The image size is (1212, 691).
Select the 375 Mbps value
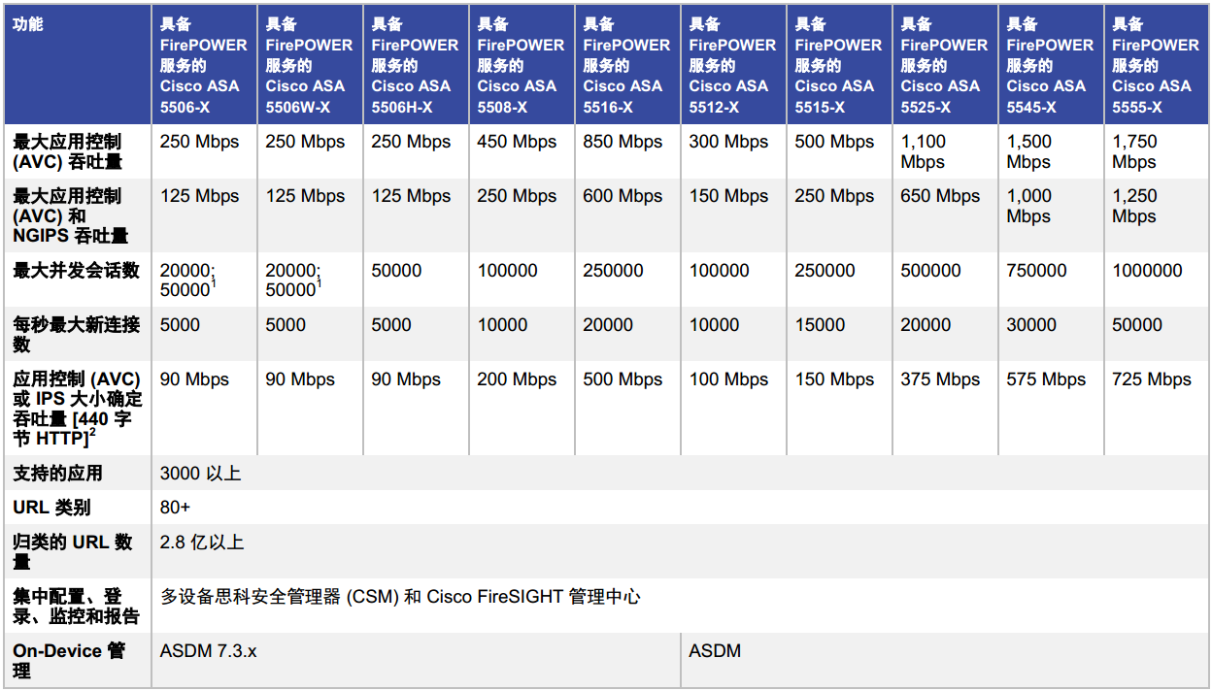(941, 379)
